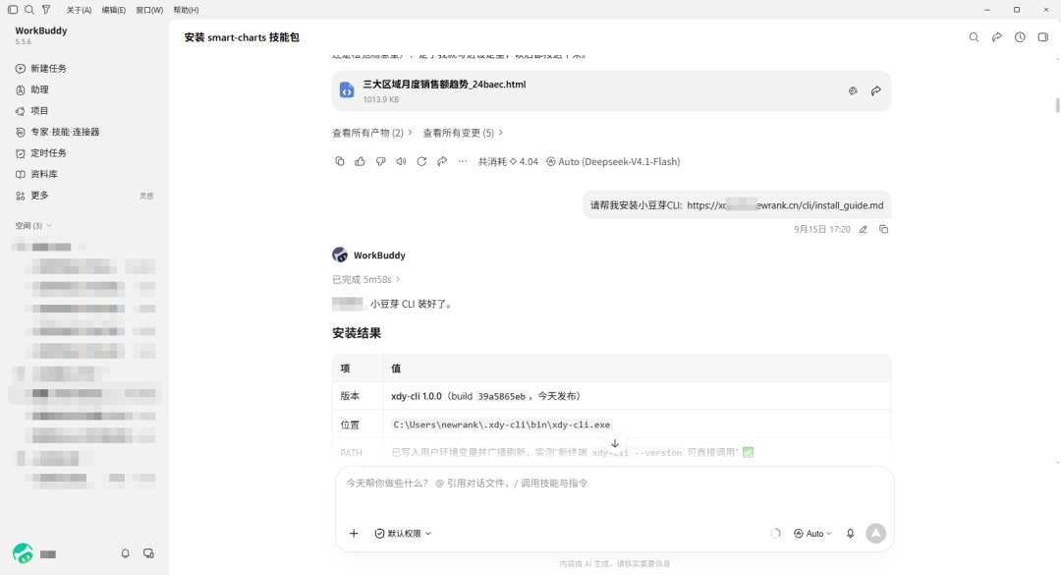The height and width of the screenshot is (575, 1061).
Task: Click the WorkBuddy app title in sidebar
Action: coord(41,30)
